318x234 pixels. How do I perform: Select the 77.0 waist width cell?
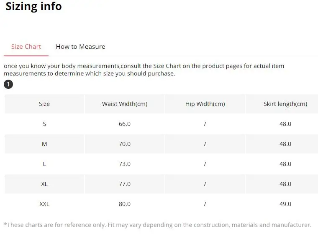click(125, 184)
